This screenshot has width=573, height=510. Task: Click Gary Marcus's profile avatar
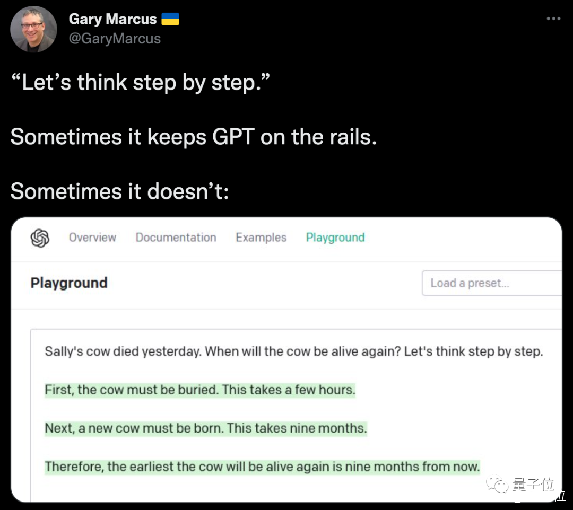pos(33,29)
